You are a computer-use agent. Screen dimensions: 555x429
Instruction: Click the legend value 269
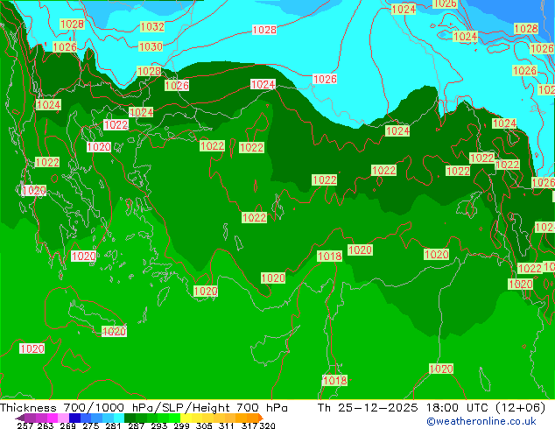click(x=68, y=425)
